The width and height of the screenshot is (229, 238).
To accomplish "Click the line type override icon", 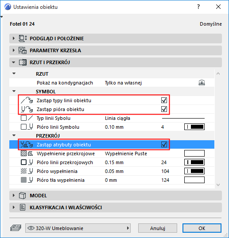I will 27,100.
